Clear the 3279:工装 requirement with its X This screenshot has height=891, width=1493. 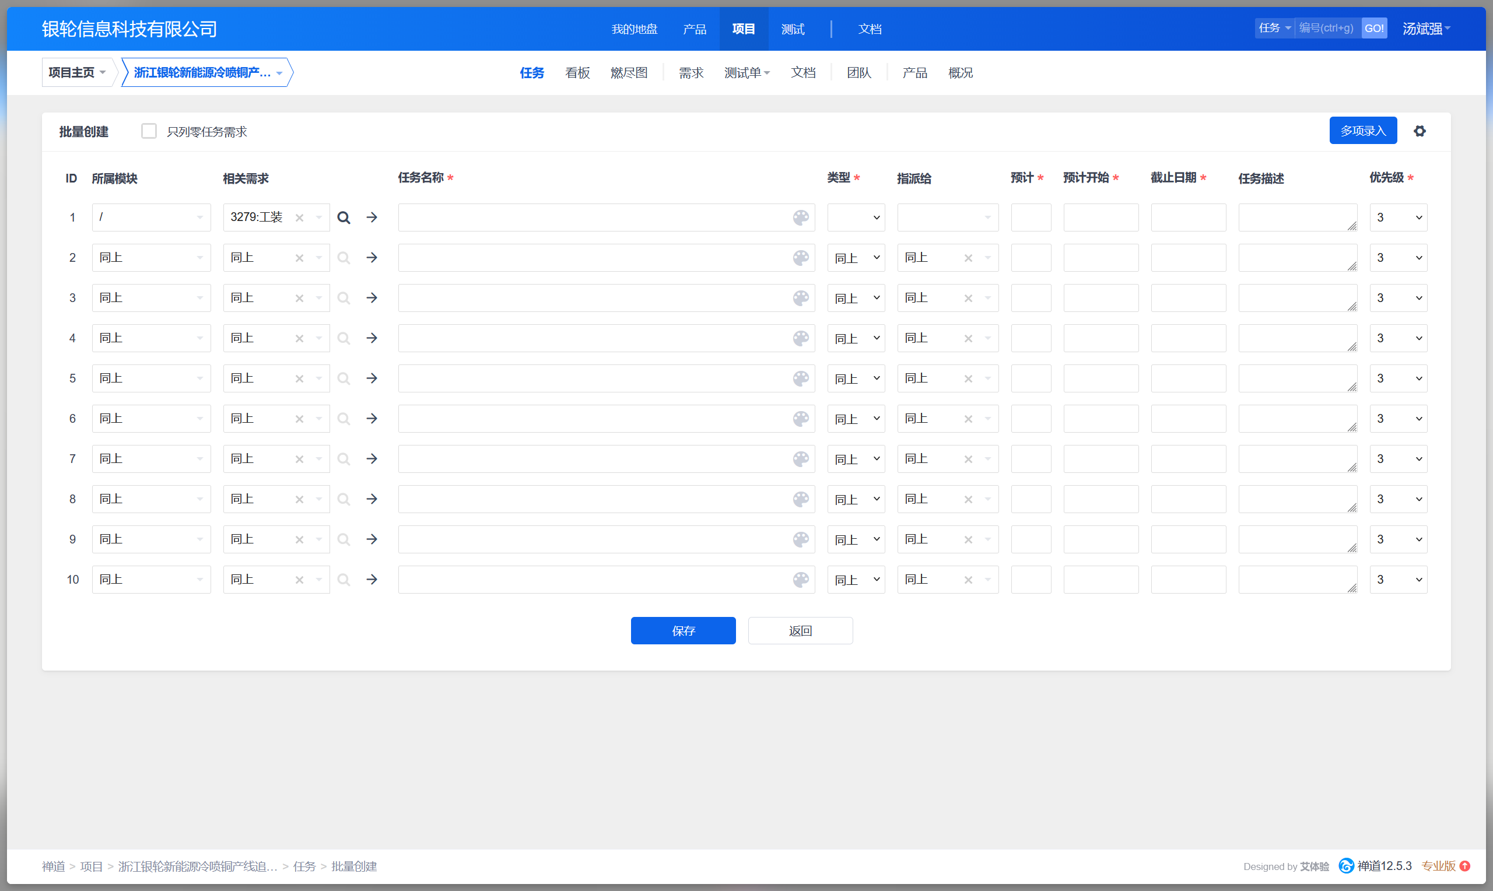click(300, 218)
